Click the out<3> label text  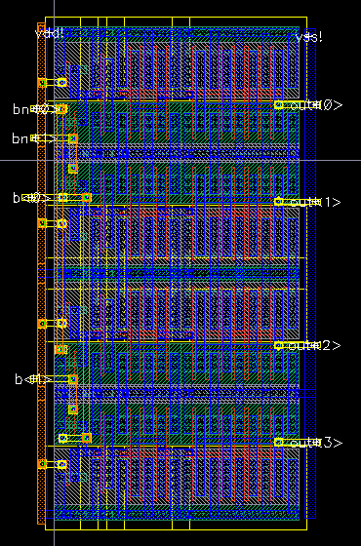(316, 443)
